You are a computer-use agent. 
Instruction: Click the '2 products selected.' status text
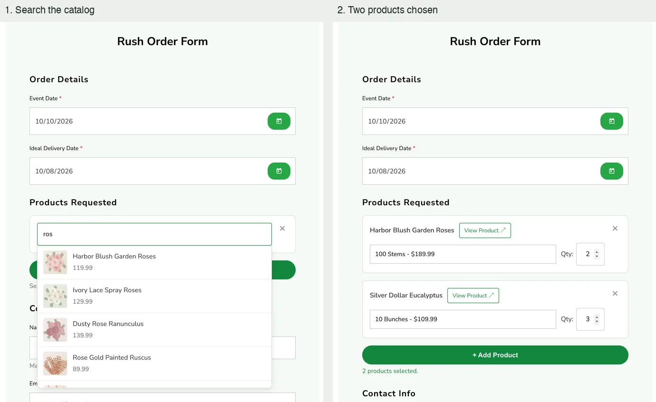(390, 371)
